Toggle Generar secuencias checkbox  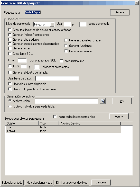66,51
